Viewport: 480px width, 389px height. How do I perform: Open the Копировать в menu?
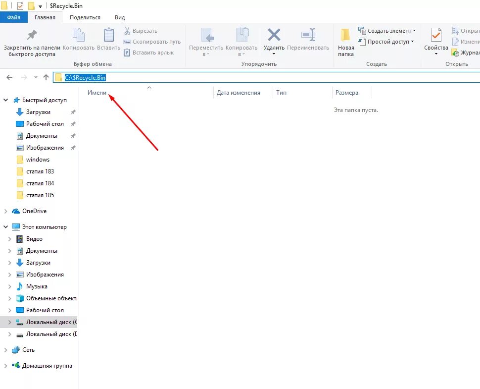pyautogui.click(x=241, y=42)
